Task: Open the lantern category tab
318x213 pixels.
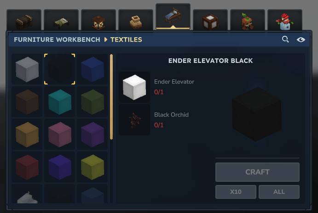Action: point(98,20)
